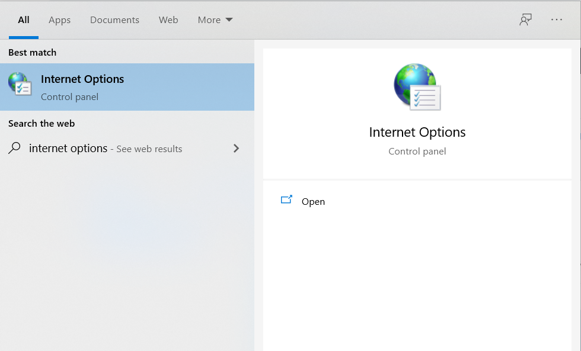Viewport: 581px width, 351px height.
Task: Click the Internet Options globe icon in Best match
Action: (20, 84)
